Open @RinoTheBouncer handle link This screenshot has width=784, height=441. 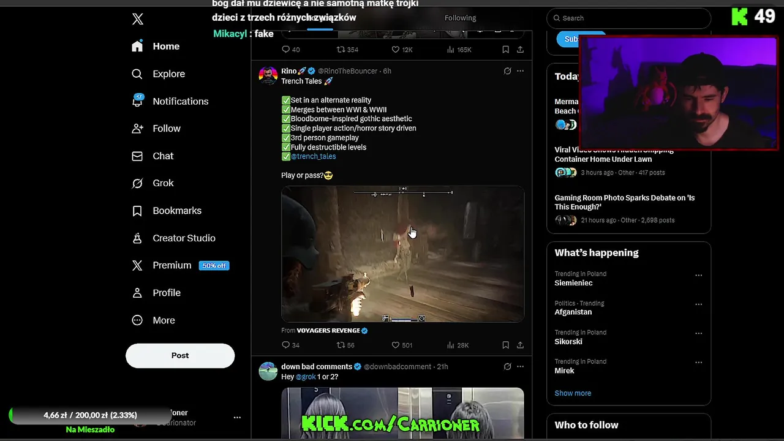347,71
